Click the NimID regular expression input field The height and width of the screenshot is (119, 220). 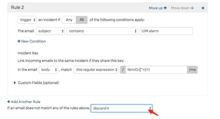tap(156, 70)
